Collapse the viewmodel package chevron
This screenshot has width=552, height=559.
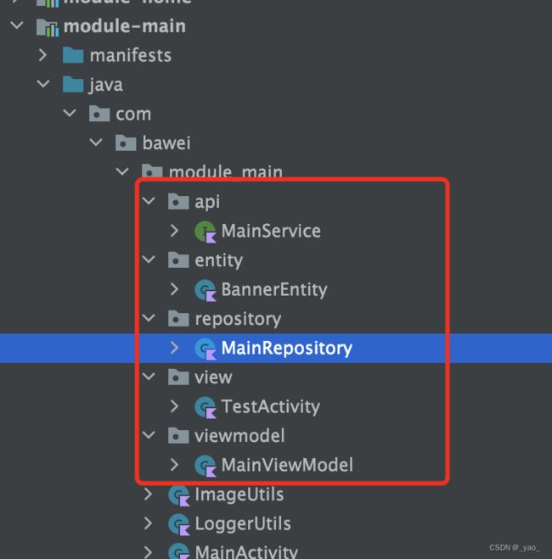[x=149, y=435]
